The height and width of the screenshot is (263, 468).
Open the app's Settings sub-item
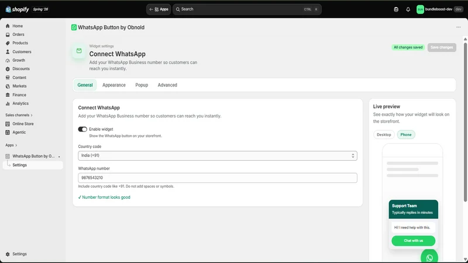33,165
